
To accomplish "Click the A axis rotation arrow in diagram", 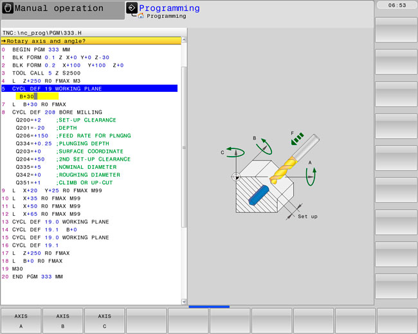I will click(311, 177).
